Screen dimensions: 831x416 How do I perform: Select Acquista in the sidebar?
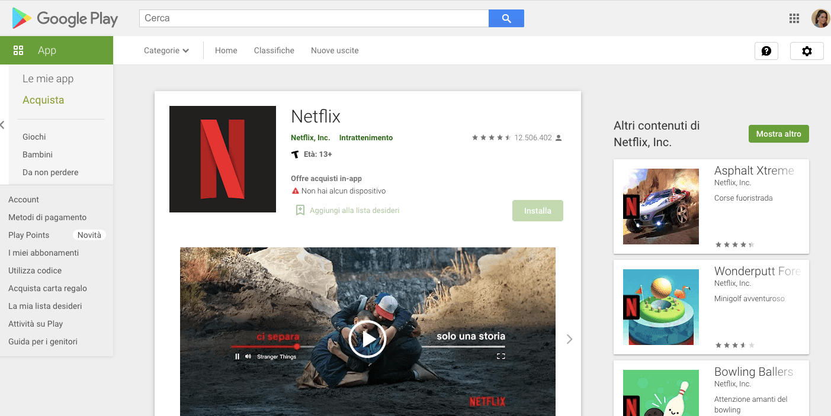pyautogui.click(x=43, y=100)
